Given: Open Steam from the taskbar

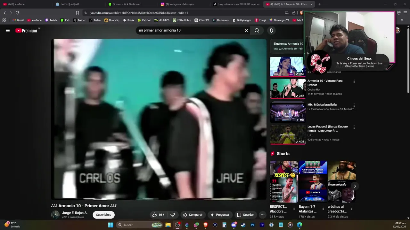Looking at the screenshot, I should (x=243, y=225).
